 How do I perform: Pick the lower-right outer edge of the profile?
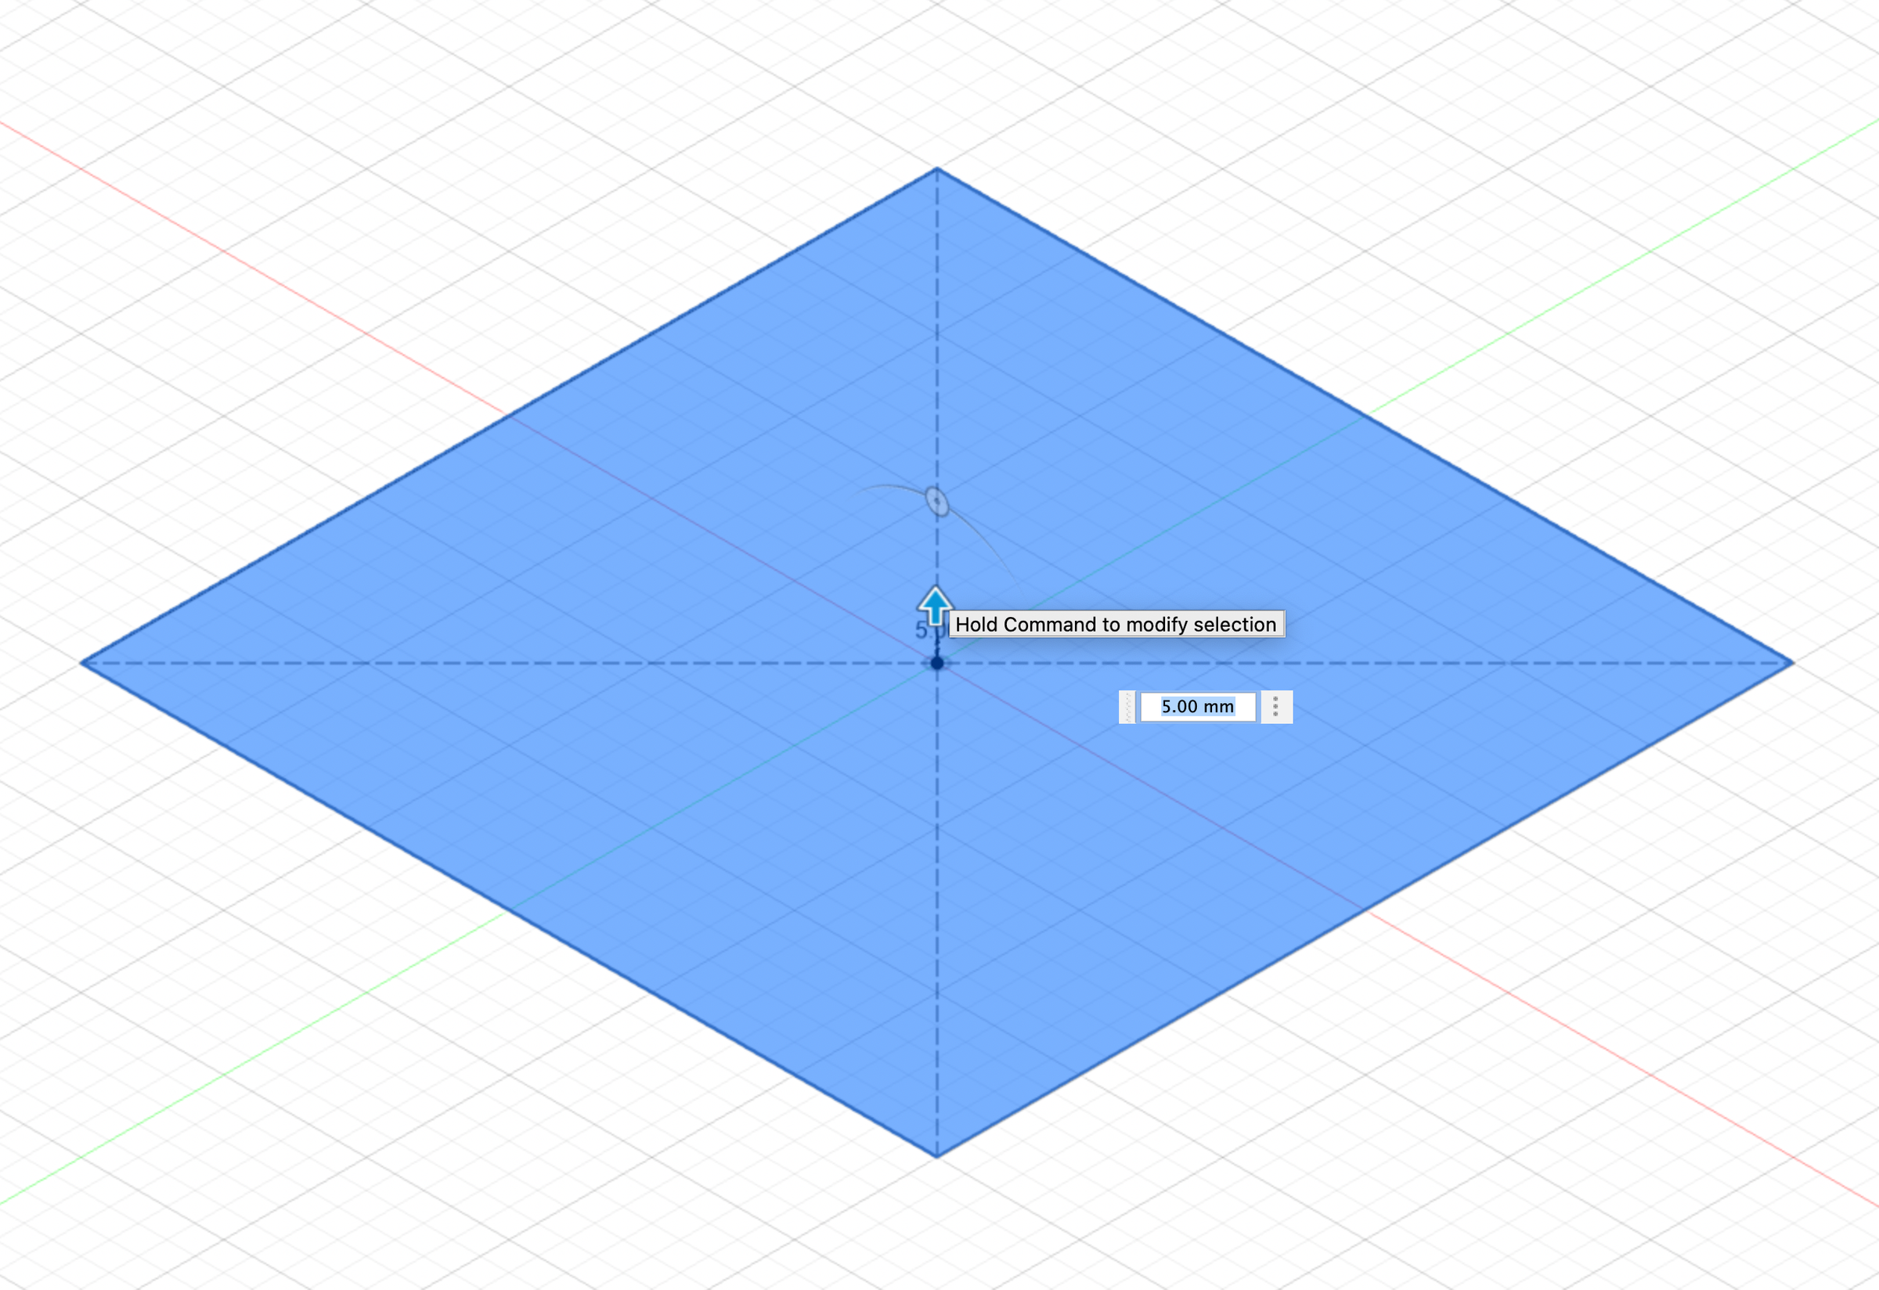click(x=1365, y=910)
